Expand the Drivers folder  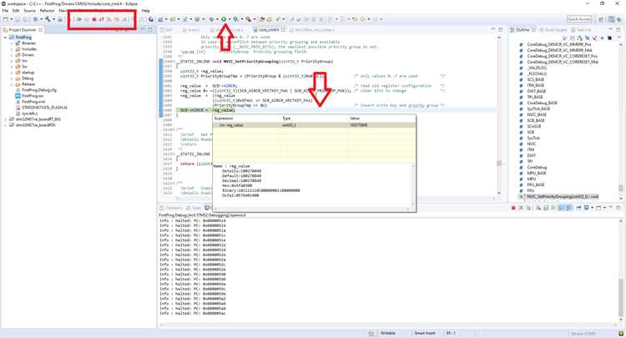pos(12,55)
